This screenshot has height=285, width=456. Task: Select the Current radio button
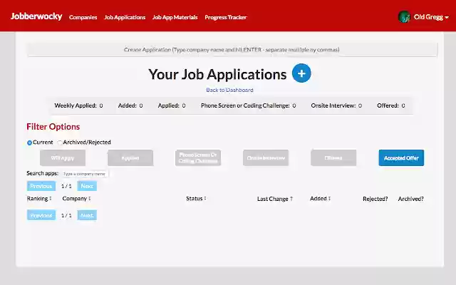pyautogui.click(x=29, y=142)
